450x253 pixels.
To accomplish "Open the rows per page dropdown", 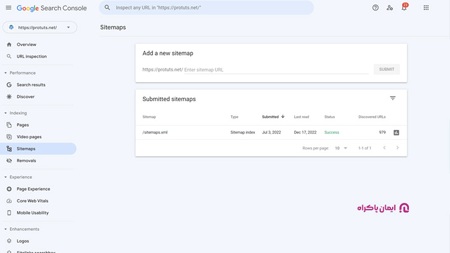I will 341,148.
